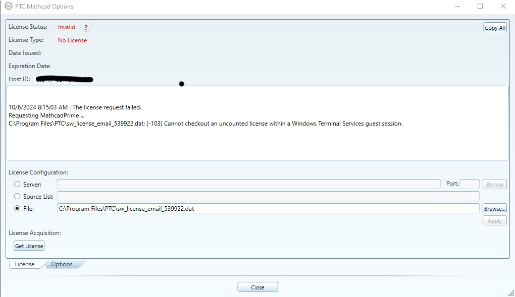Click the license error log area
Image resolution: width=515 pixels, height=297 pixels.
[257, 124]
